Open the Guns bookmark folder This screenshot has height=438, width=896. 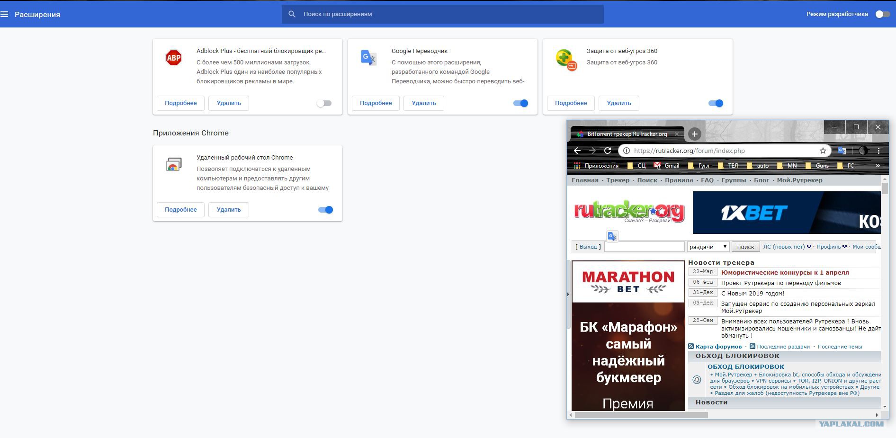click(817, 166)
